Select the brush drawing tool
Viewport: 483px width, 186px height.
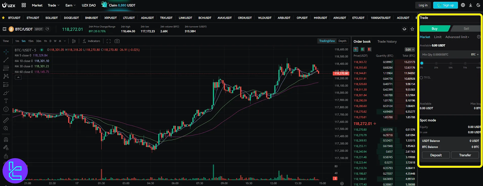[6, 93]
